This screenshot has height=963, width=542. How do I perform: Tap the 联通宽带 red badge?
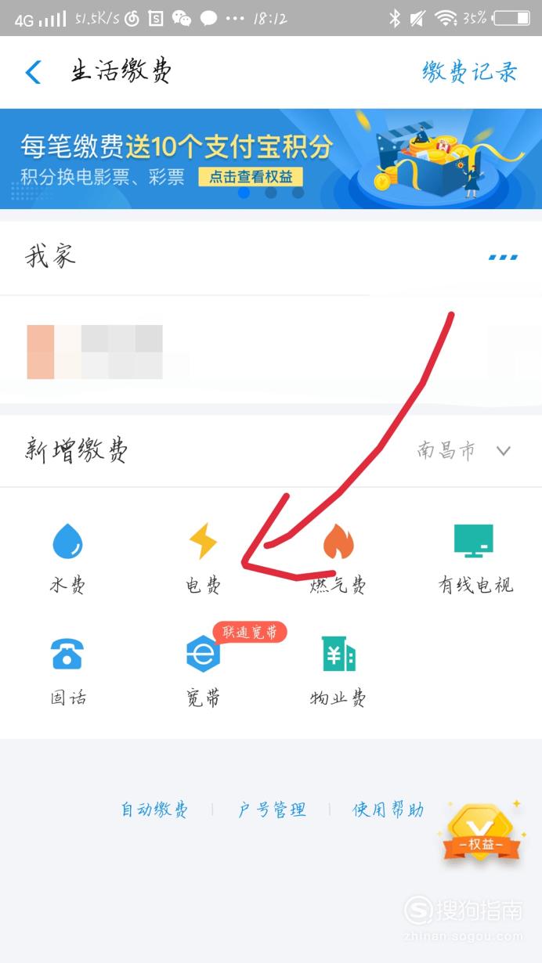[x=250, y=633]
